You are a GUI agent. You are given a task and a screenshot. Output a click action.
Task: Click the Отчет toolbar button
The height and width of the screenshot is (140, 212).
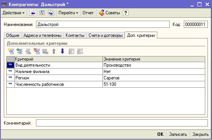coord(88,13)
